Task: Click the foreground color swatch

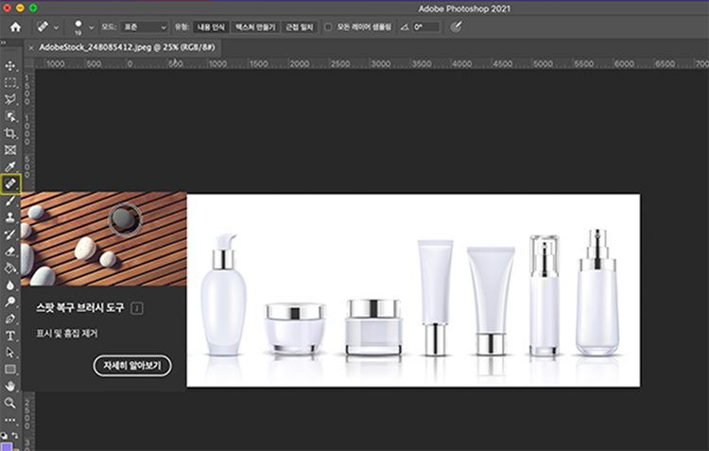Action: (x=8, y=445)
